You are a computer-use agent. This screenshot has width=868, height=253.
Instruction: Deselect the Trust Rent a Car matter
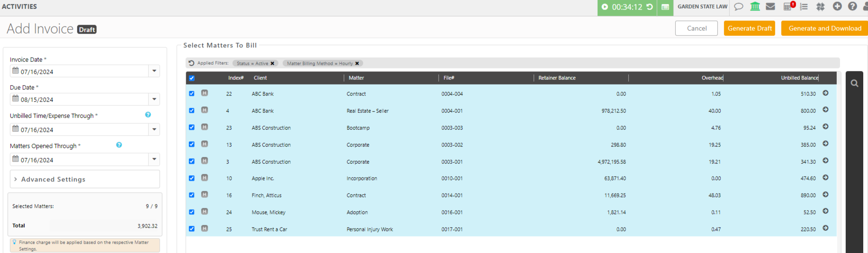pyautogui.click(x=192, y=229)
